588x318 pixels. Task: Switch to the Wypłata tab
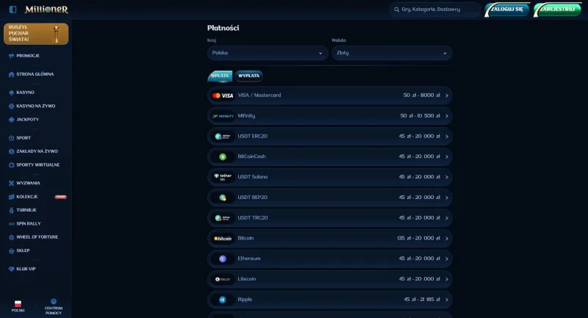248,76
